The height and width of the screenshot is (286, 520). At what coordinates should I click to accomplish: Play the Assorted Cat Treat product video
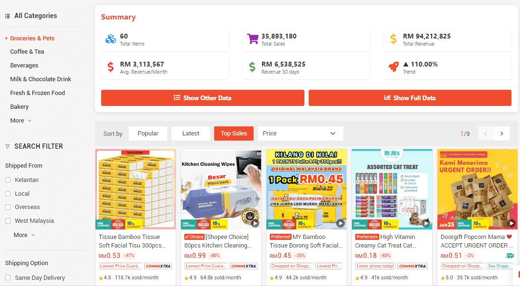point(426,223)
